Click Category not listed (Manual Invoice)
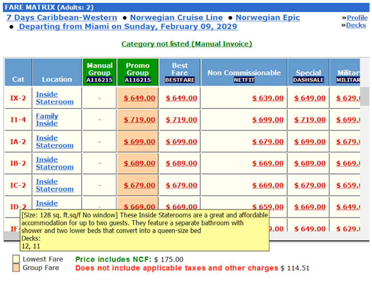 tap(187, 44)
